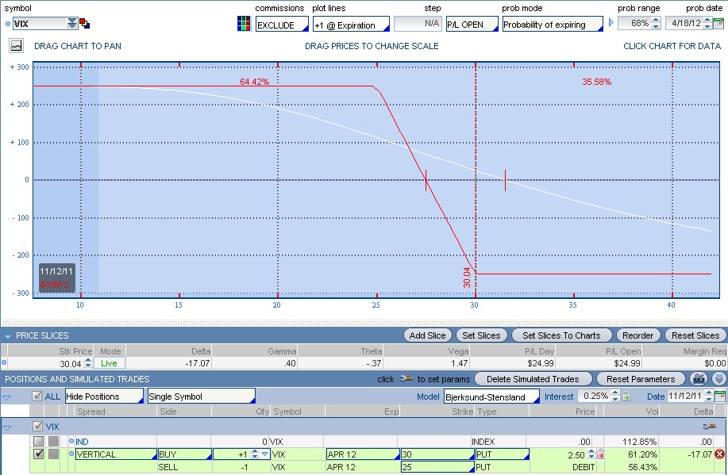Screen dimensions: 728x475
Task: Uncheck the VIX group checkbox
Action: [x=38, y=426]
